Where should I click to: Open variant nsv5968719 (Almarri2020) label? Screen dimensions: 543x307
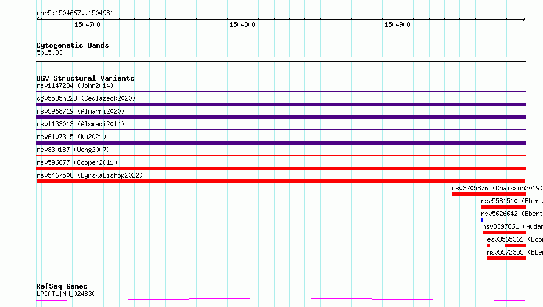pos(81,111)
